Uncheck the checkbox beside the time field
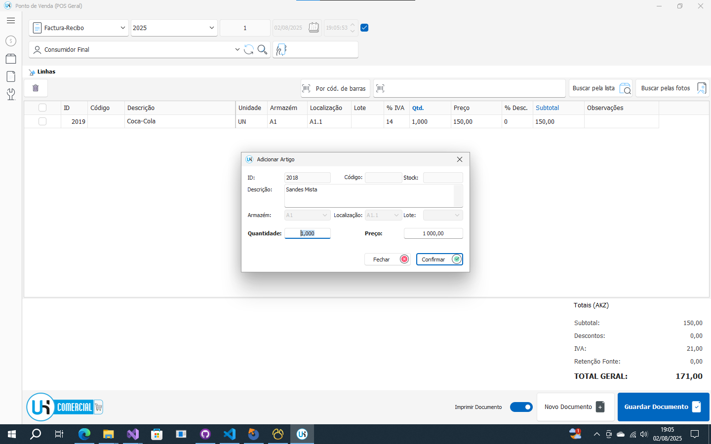The image size is (711, 444). (x=364, y=28)
